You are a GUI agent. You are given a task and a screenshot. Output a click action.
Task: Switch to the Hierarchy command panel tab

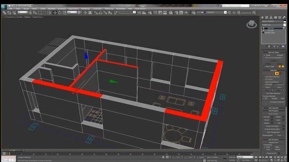coord(271,18)
